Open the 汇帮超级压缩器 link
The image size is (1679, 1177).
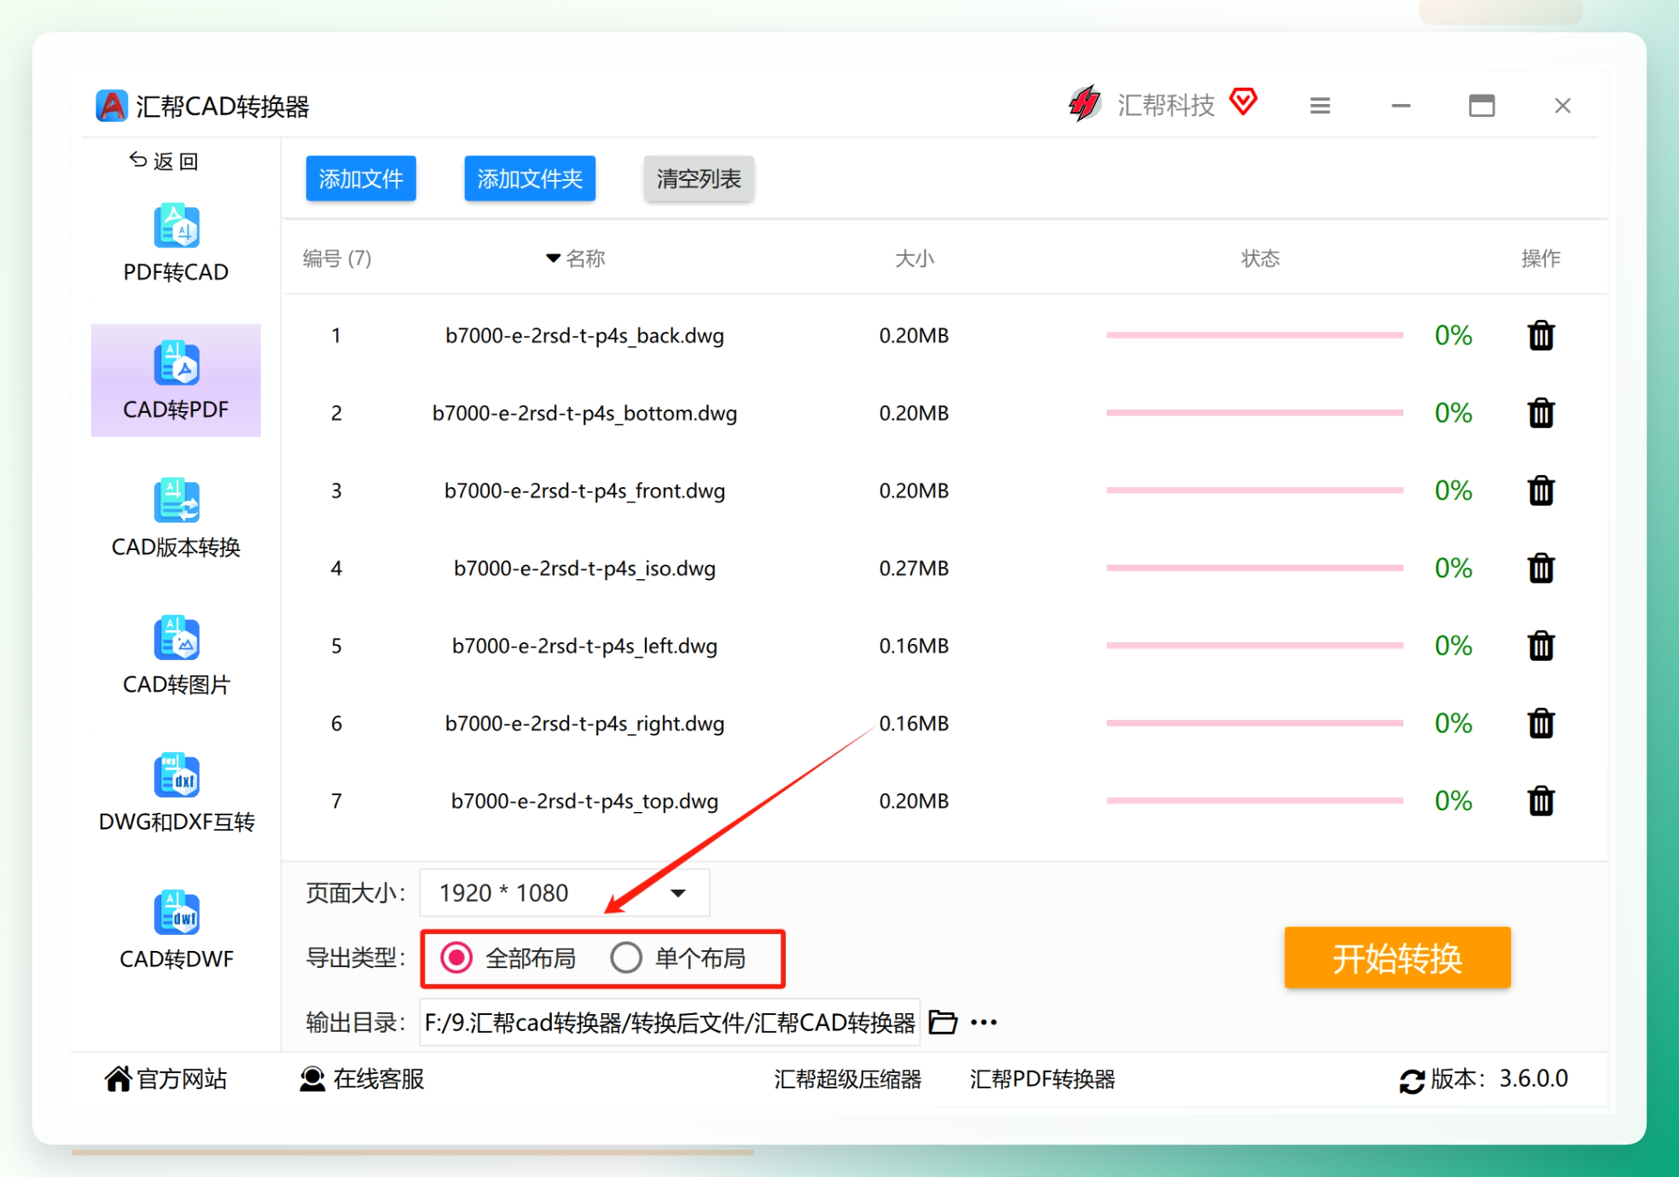click(x=847, y=1079)
